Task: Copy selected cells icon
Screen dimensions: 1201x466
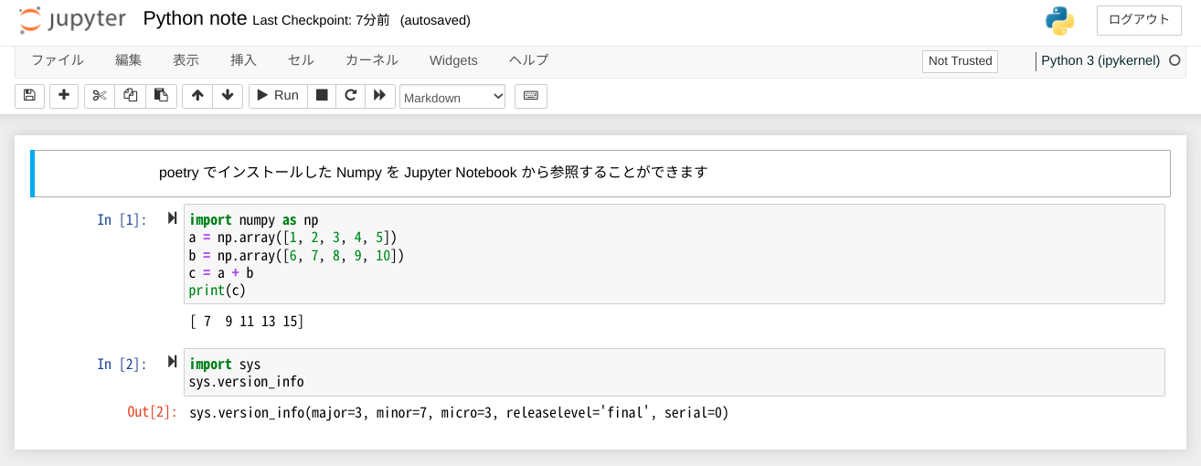Action: tap(131, 96)
